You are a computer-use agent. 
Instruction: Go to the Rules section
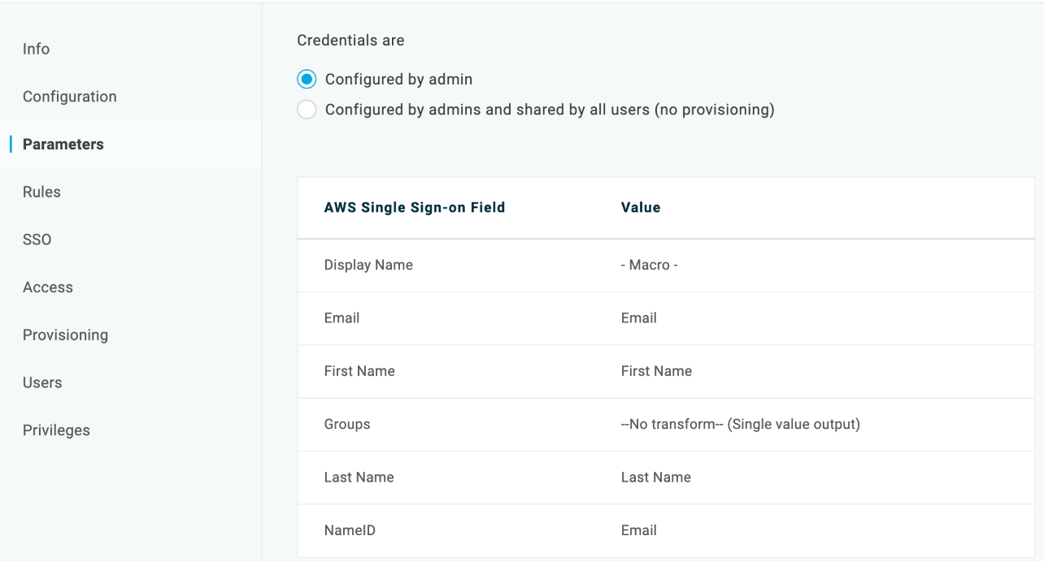point(41,192)
